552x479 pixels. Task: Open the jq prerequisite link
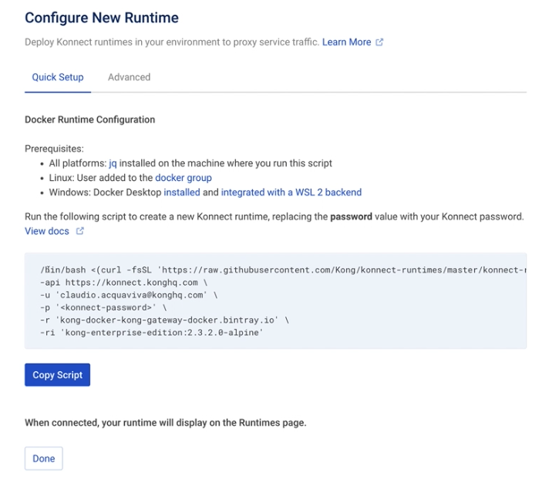(113, 163)
